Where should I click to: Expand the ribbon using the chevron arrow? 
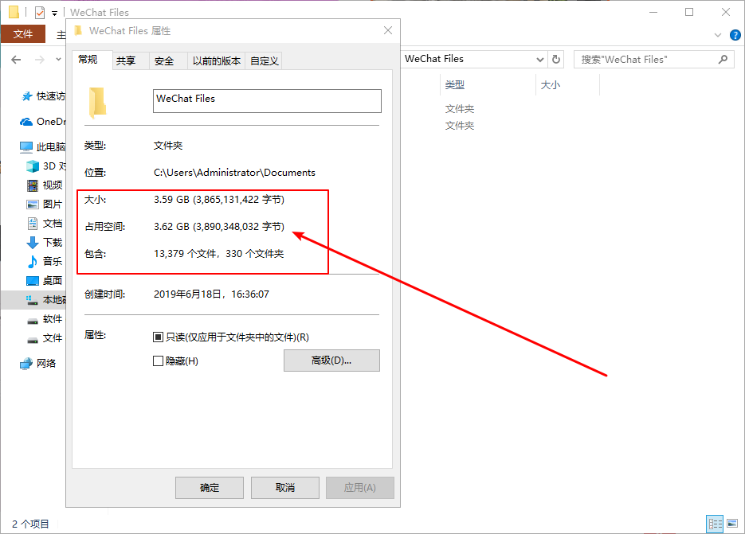click(x=718, y=35)
